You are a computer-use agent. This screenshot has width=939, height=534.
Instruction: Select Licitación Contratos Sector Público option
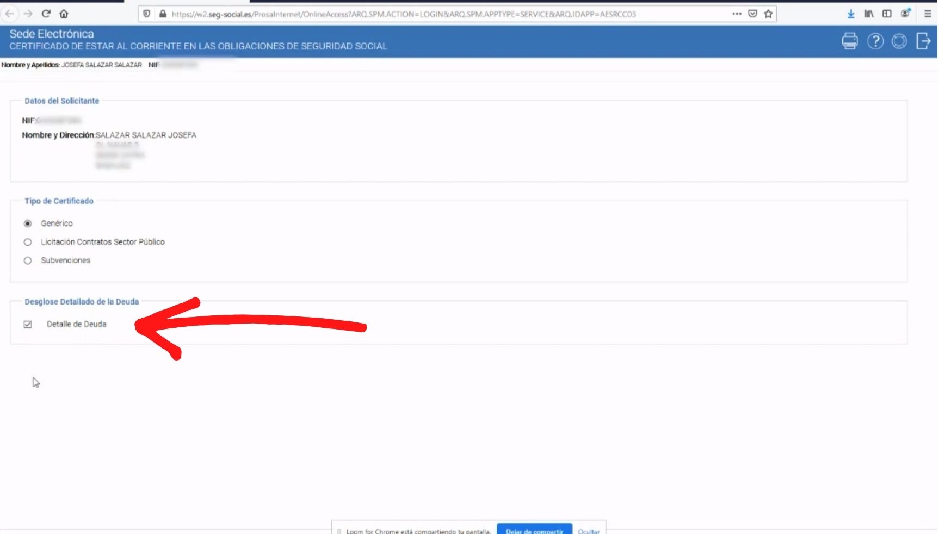pos(28,242)
